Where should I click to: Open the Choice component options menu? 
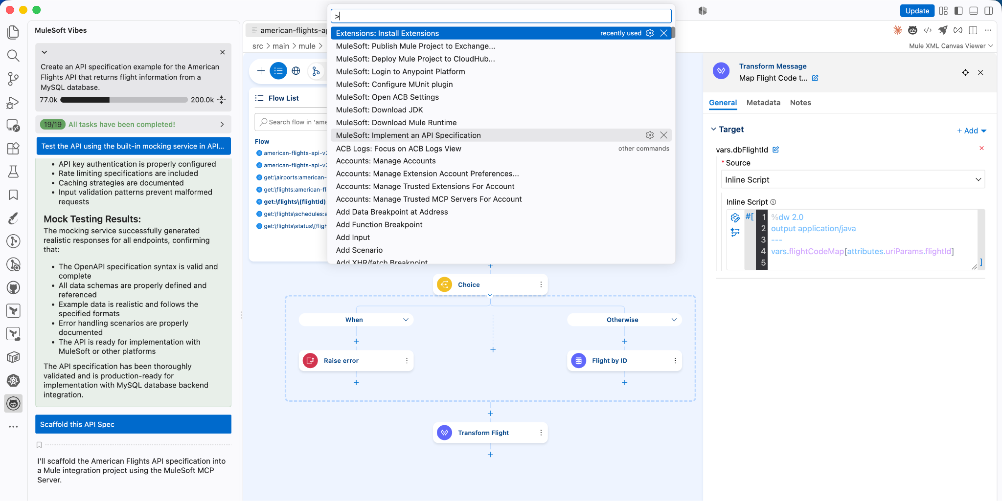point(541,284)
